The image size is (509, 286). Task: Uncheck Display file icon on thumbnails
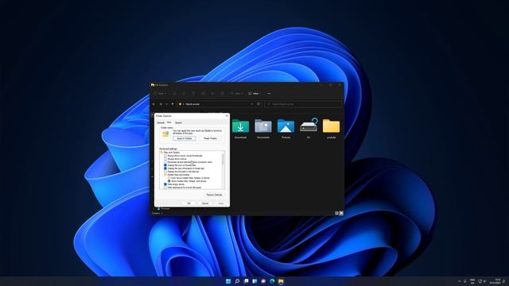(165, 165)
